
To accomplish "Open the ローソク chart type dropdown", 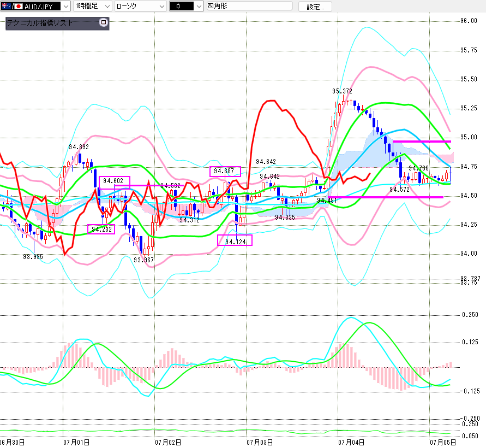I will (x=140, y=6).
